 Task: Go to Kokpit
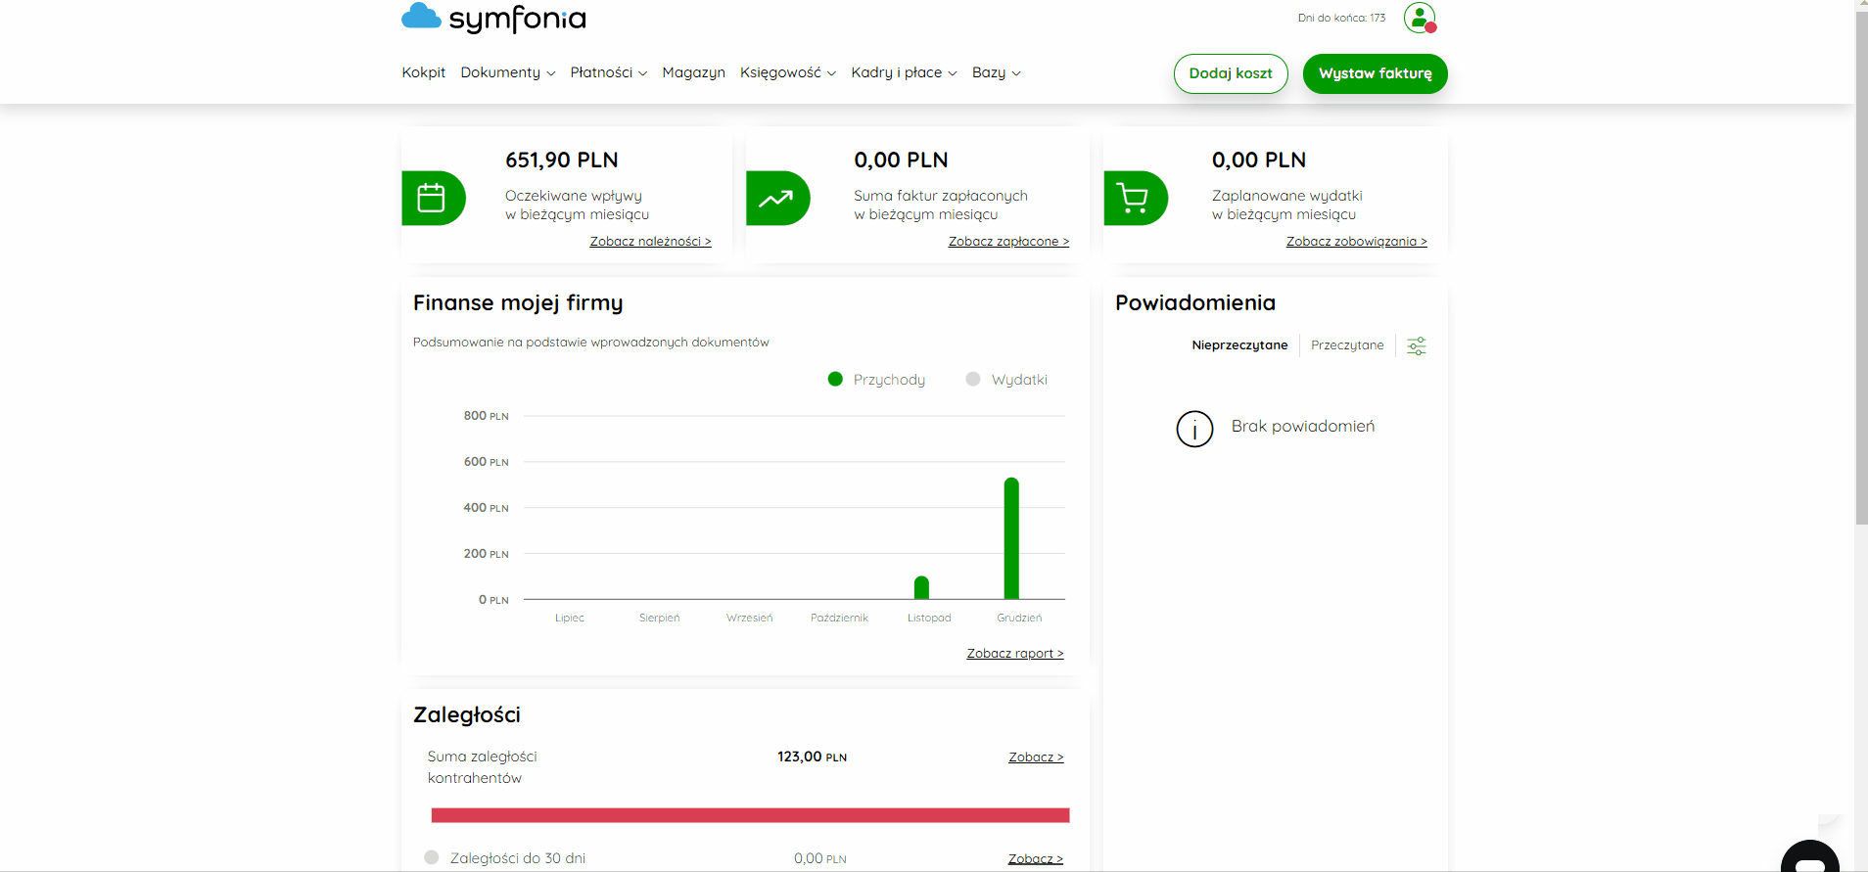pyautogui.click(x=423, y=72)
